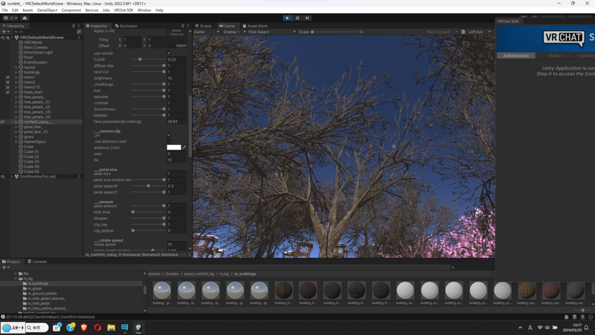Image resolution: width=595 pixels, height=335 pixels.
Task: Open the distance_Color white swatch
Action: click(174, 147)
